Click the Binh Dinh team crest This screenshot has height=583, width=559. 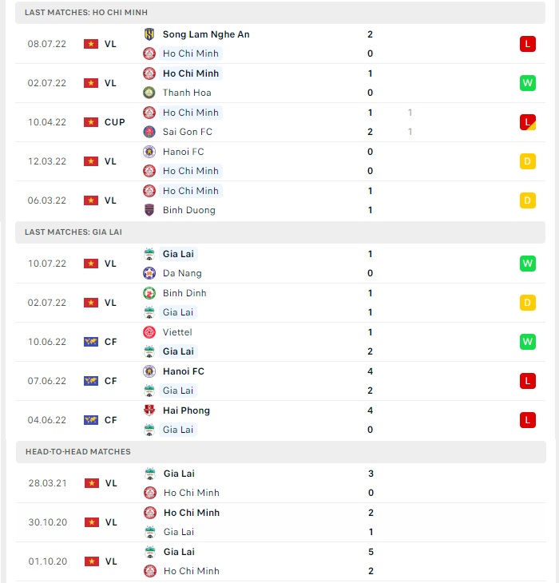[x=149, y=293]
